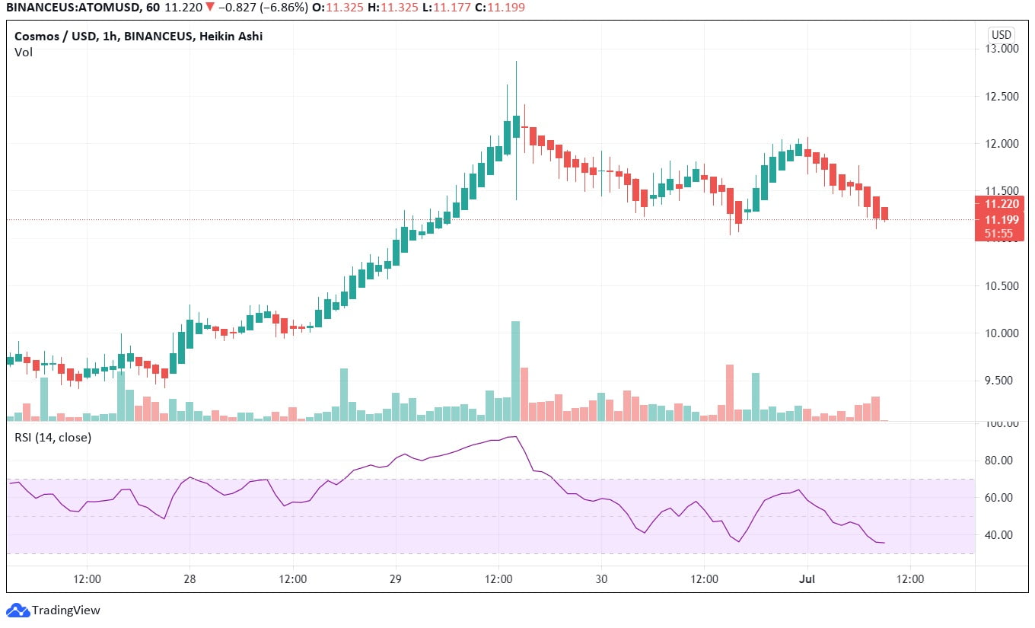The width and height of the screenshot is (1035, 628).
Task: Open the USD currency selector
Action: pyautogui.click(x=1001, y=35)
